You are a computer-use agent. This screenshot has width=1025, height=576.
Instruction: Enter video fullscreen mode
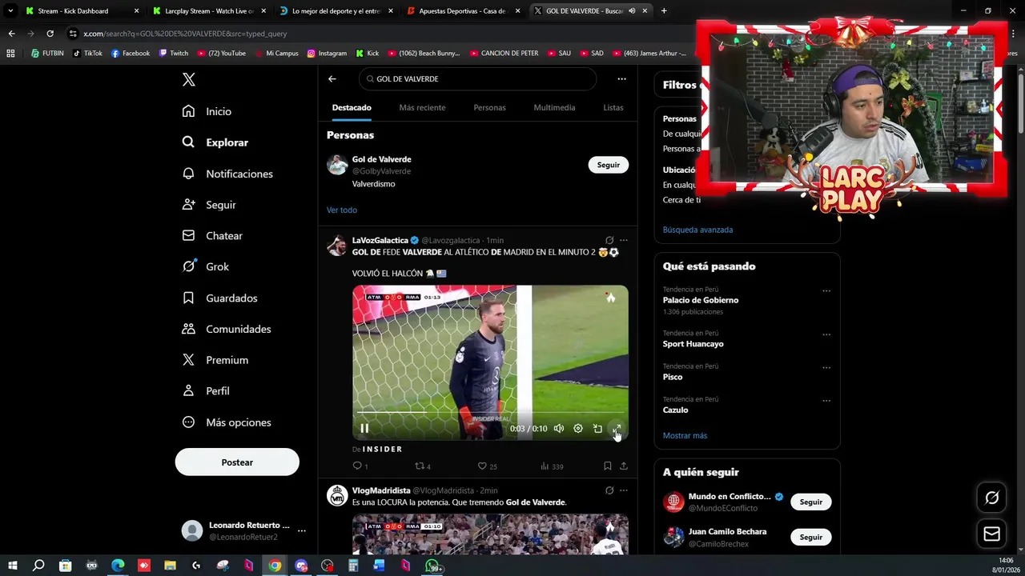[x=617, y=429]
